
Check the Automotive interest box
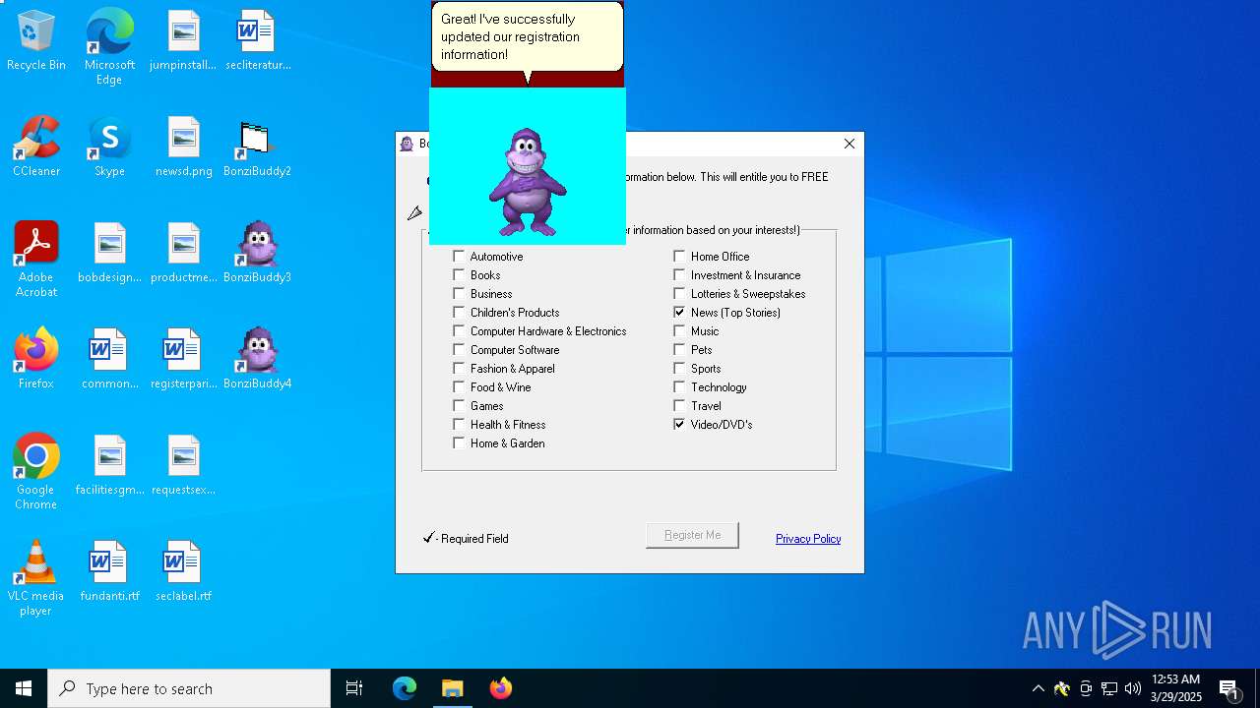point(459,256)
